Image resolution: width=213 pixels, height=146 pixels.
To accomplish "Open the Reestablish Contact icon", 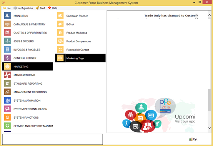I will tap(60, 50).
